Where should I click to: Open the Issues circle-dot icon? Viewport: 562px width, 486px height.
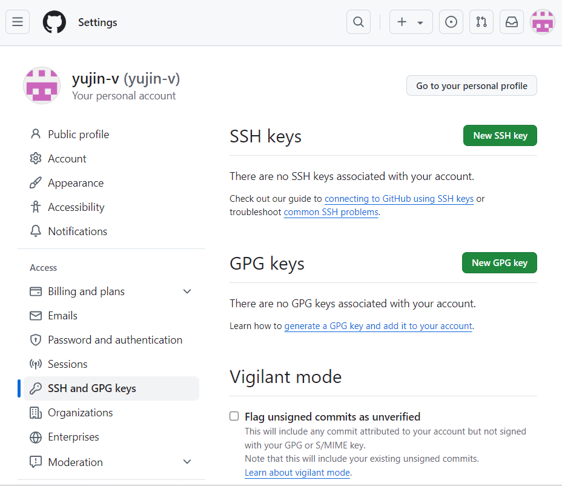pyautogui.click(x=451, y=22)
